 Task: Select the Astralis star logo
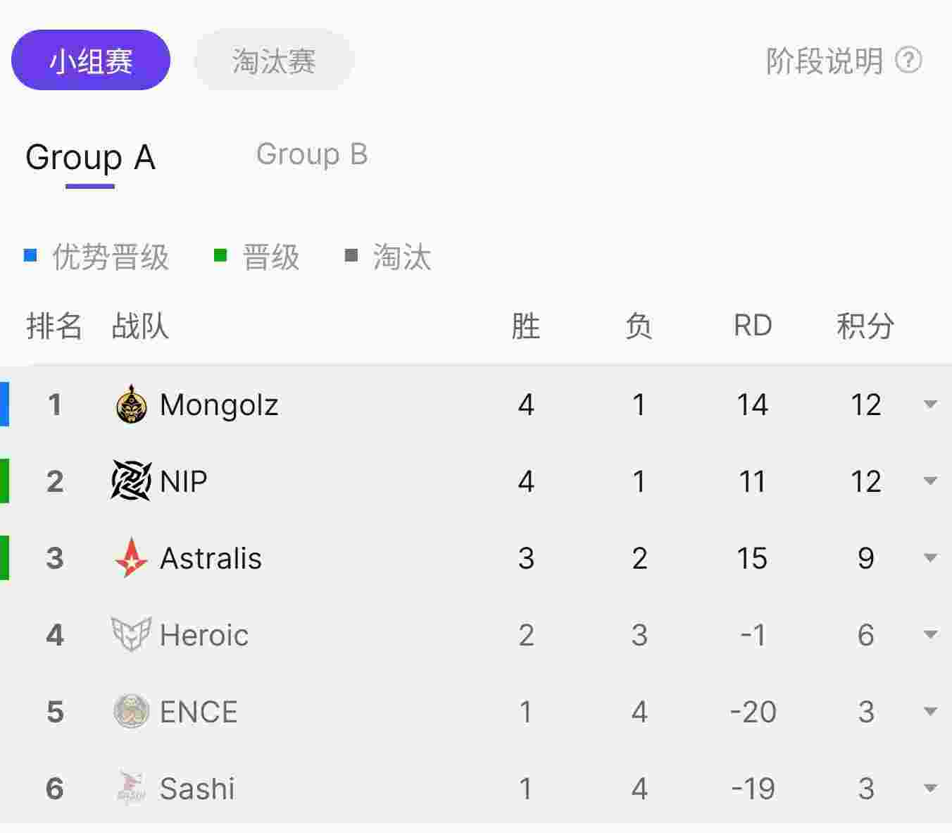coord(131,557)
